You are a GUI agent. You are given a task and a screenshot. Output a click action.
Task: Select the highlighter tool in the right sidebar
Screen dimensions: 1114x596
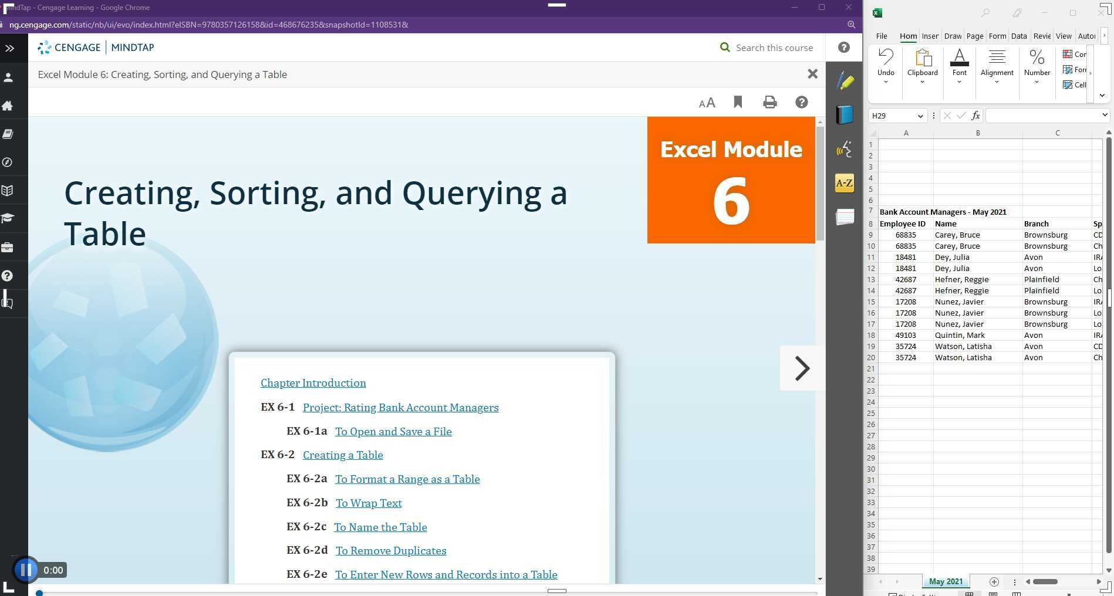(844, 81)
